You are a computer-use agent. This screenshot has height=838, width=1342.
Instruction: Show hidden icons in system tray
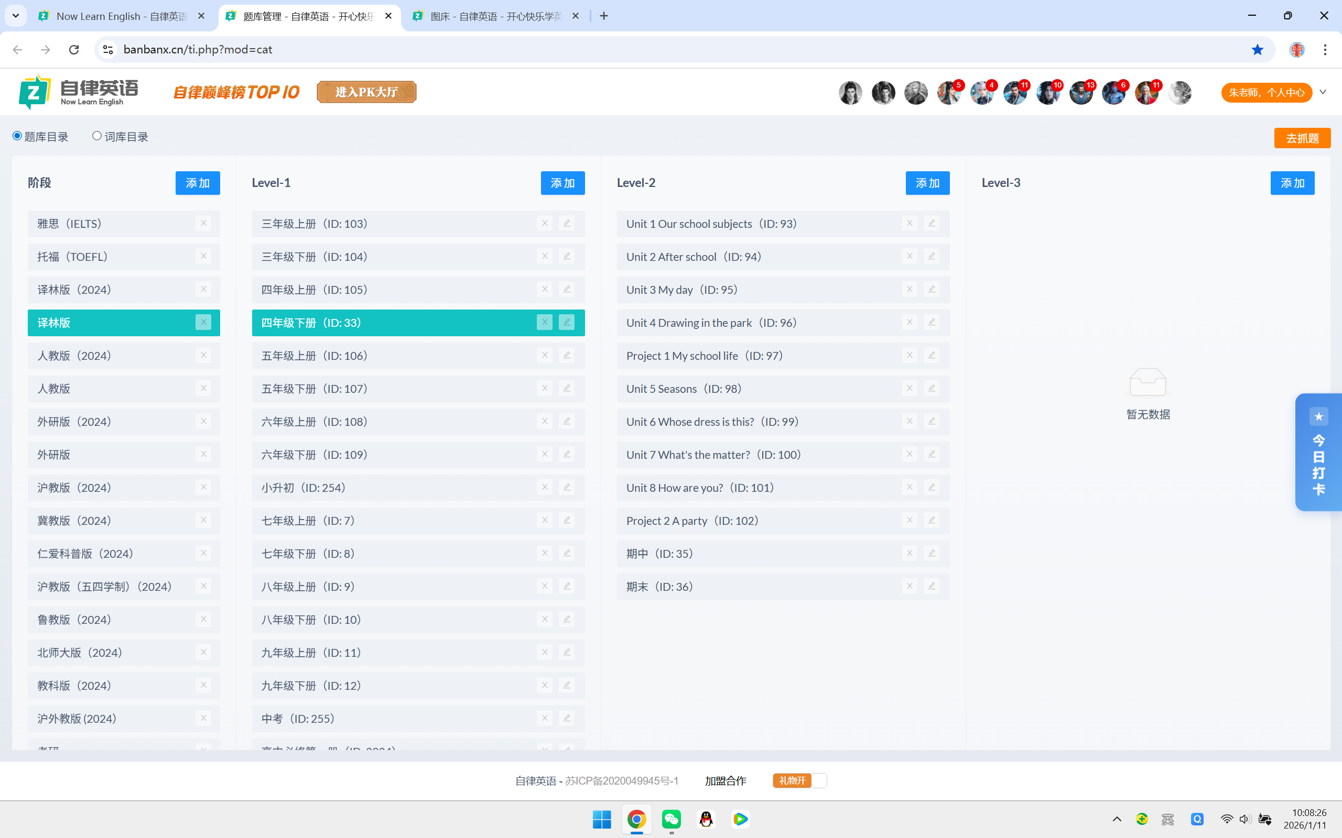coord(1117,819)
